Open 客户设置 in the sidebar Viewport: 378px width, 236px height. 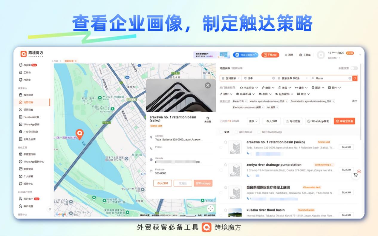[26, 206]
